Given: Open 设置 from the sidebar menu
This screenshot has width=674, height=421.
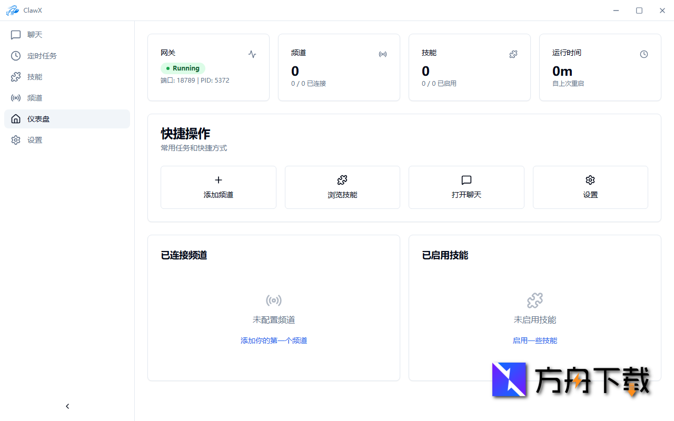Looking at the screenshot, I should (x=35, y=139).
